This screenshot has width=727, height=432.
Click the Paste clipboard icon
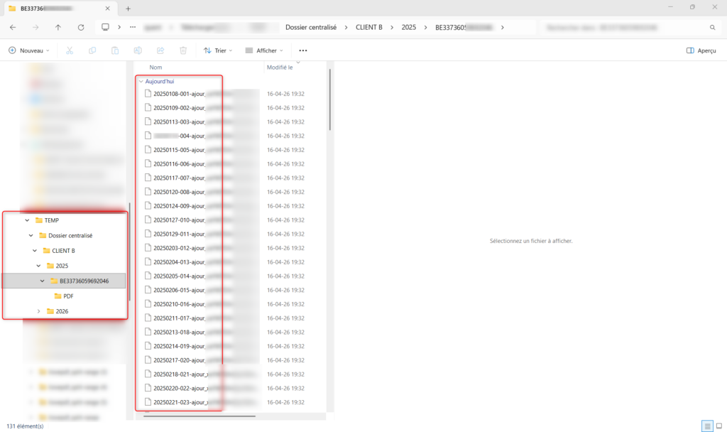click(x=115, y=50)
